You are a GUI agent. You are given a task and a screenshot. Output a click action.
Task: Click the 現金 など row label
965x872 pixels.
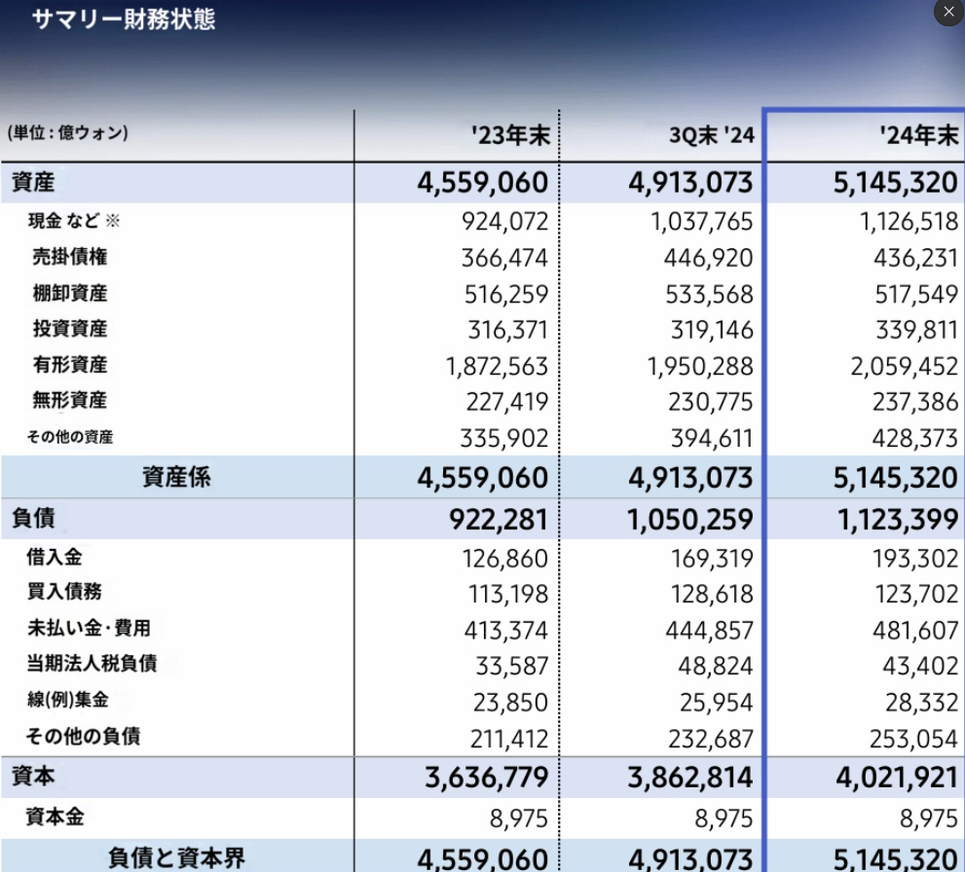tap(74, 222)
